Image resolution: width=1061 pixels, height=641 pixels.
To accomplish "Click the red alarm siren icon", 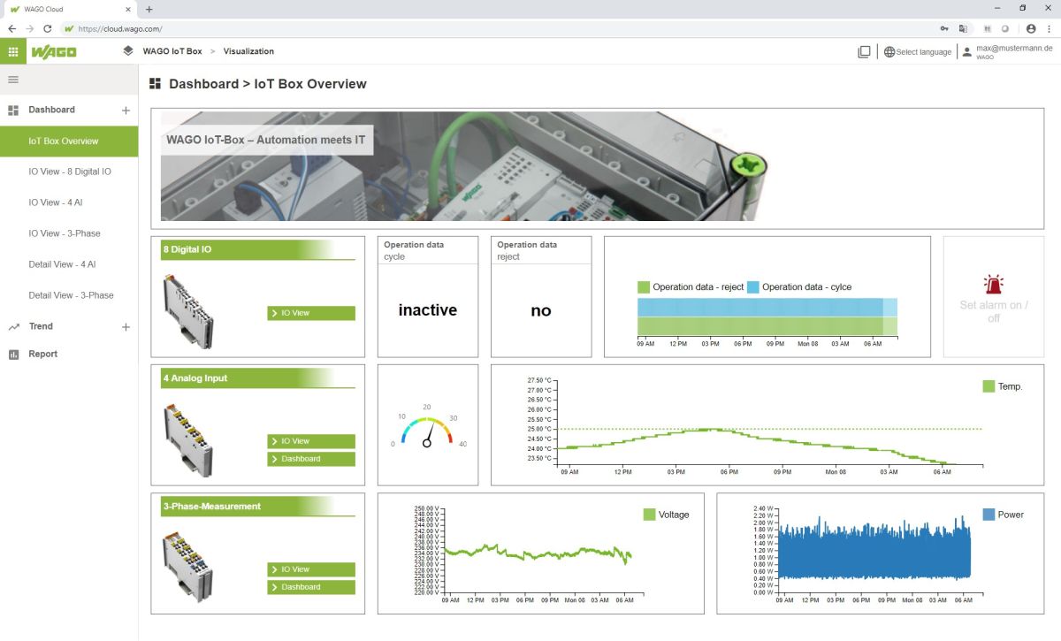I will [x=993, y=285].
